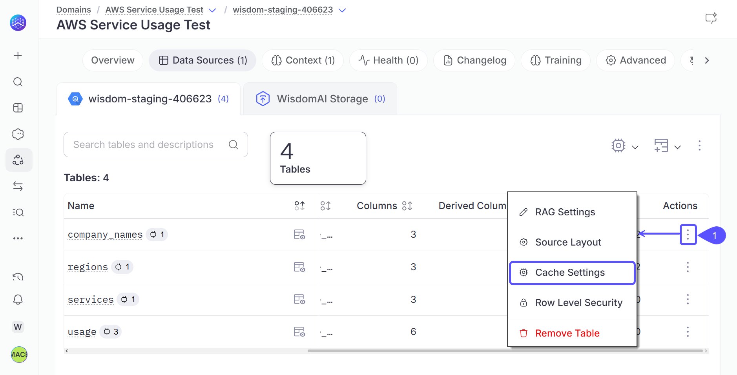737x375 pixels.
Task: Click the AI sparkle chat icon at top right
Action: tap(711, 18)
